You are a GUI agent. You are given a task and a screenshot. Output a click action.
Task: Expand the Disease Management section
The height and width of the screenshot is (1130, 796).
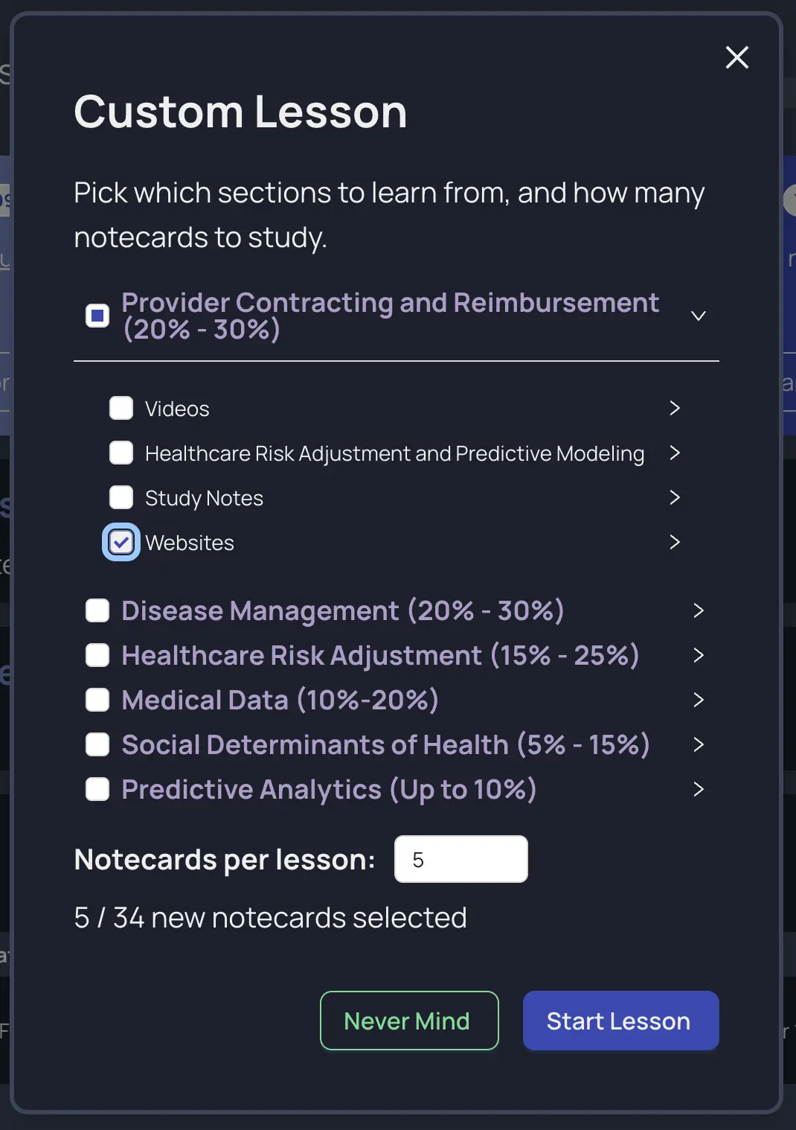pyautogui.click(x=698, y=610)
